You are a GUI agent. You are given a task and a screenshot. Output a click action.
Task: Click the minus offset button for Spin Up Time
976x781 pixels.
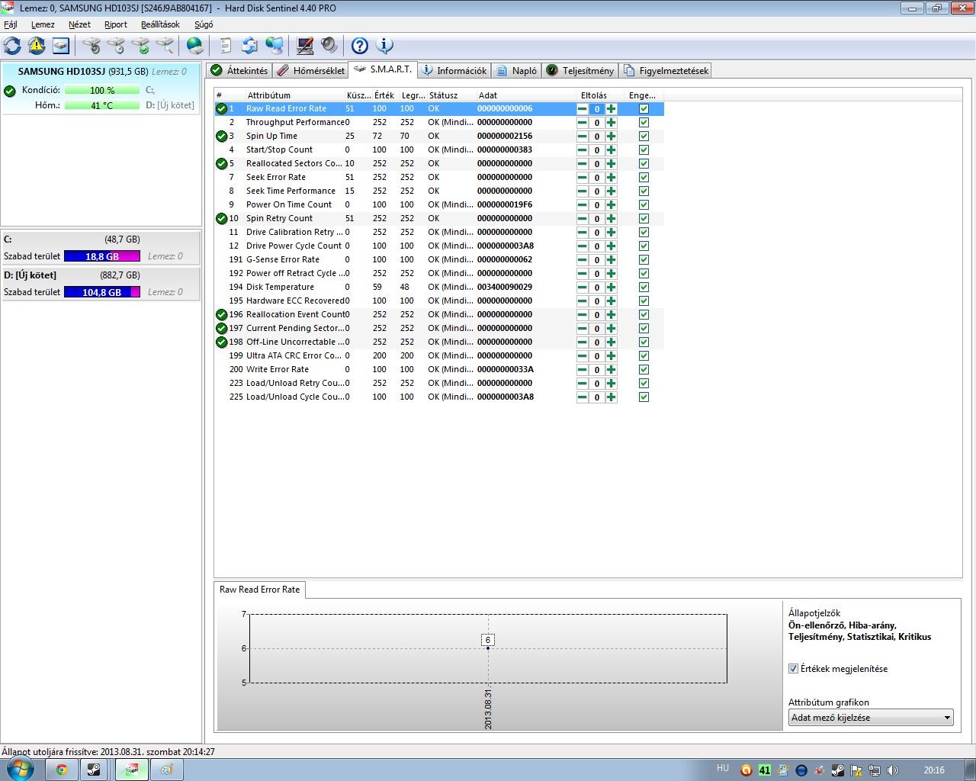(583, 137)
